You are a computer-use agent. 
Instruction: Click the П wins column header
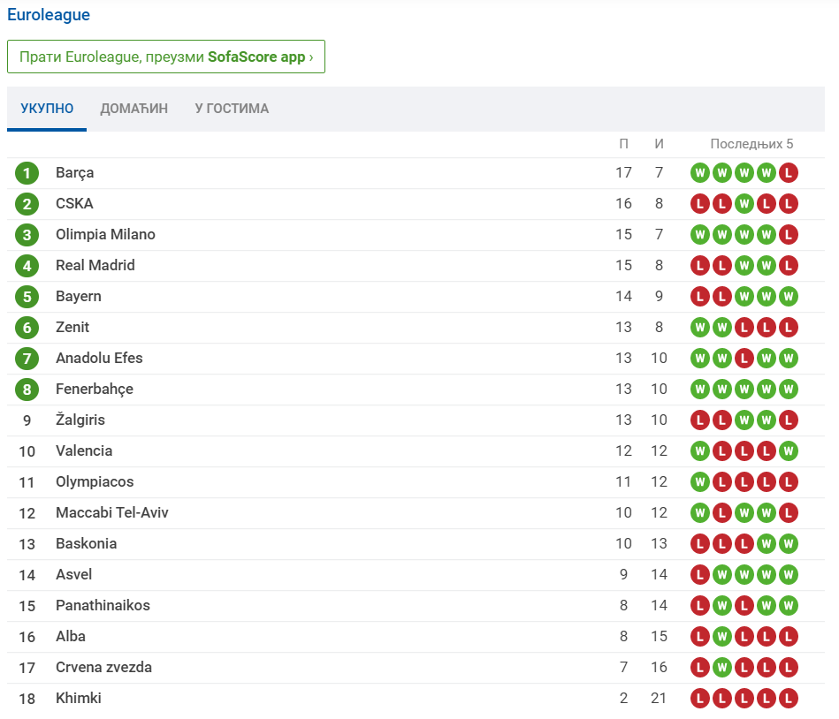(x=624, y=144)
